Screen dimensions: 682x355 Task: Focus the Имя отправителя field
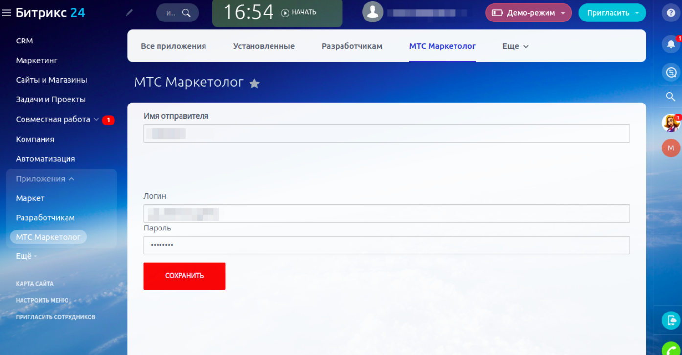pos(386,133)
